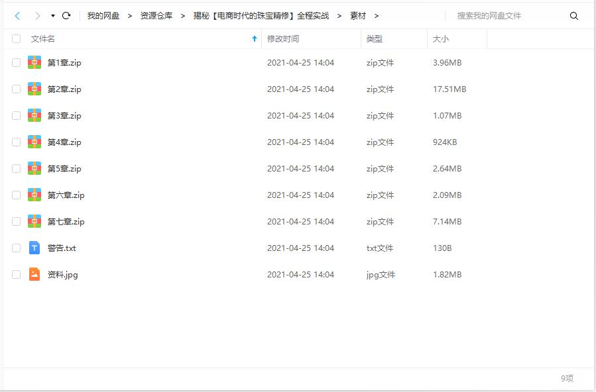Click the 130B size value
Viewport: 596px width, 392px height.
(x=442, y=248)
